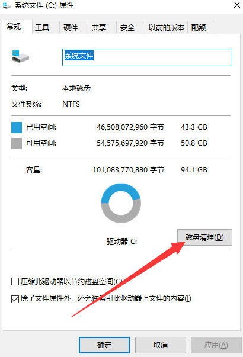The width and height of the screenshot is (243, 357).
Task: Click the disk usage donut chart
Action: click(x=121, y=203)
